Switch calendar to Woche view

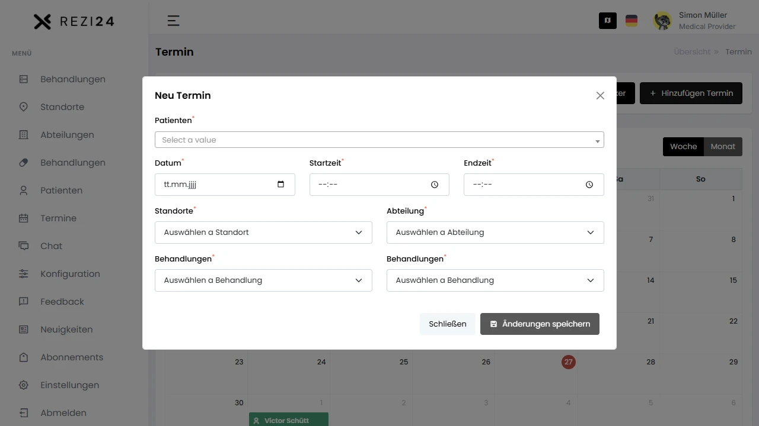[683, 147]
